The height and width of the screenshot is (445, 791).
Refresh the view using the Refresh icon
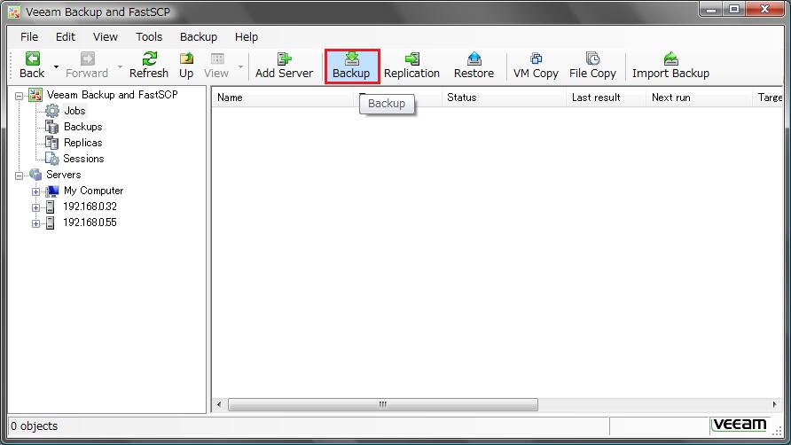[x=149, y=59]
